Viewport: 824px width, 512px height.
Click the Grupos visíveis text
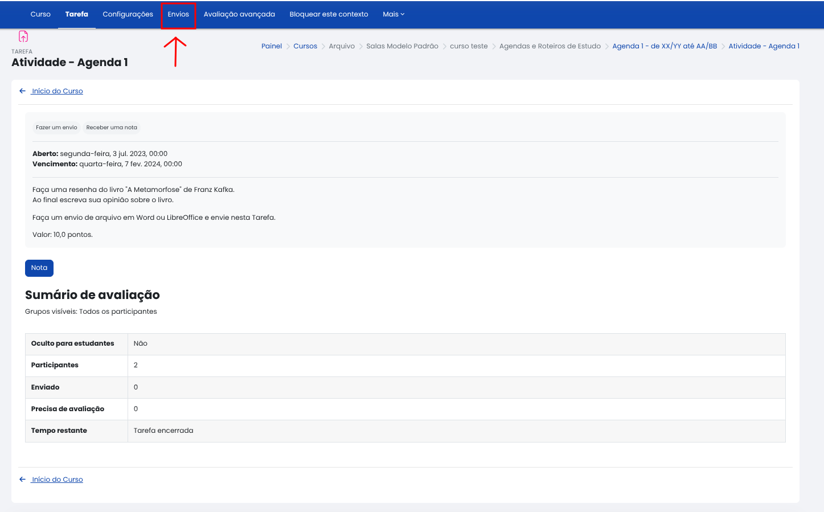91,312
